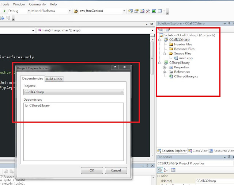Open the Other Windows toolbar icon
Image resolution: width=234 pixels, height=185 pixels.
[x=160, y=11]
